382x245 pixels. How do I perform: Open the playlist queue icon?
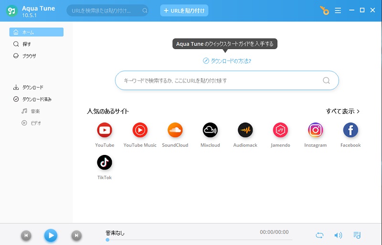(x=357, y=235)
